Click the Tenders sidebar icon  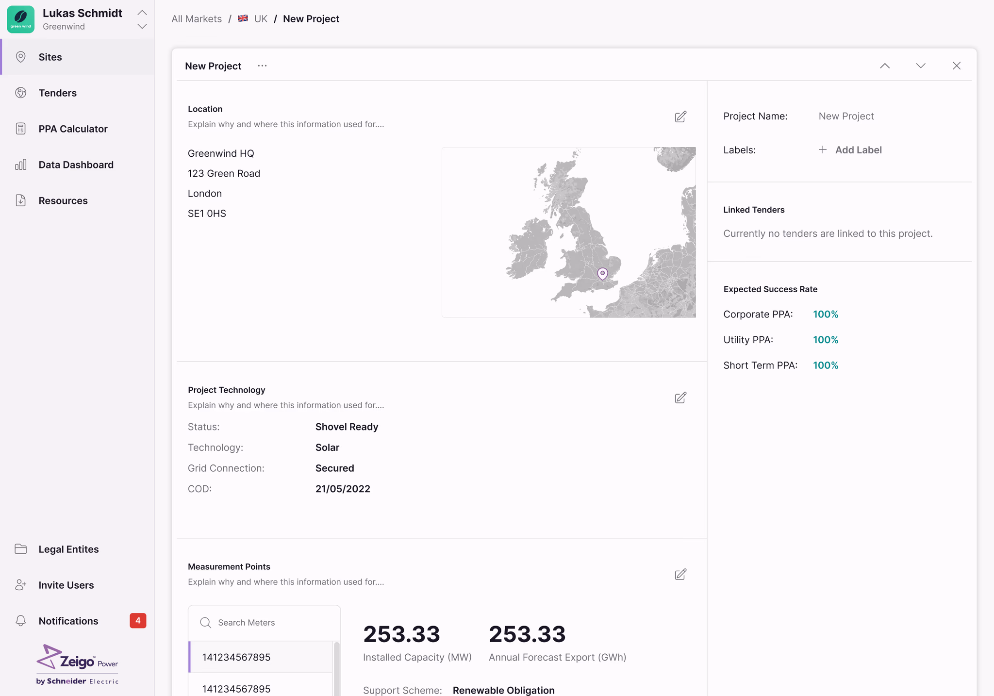[20, 93]
